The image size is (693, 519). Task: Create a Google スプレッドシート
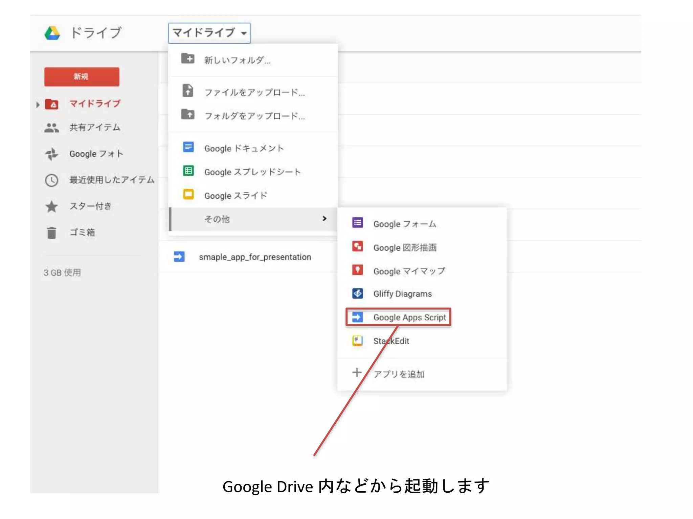coord(252,172)
